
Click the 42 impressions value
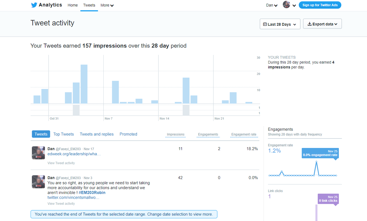click(180, 178)
